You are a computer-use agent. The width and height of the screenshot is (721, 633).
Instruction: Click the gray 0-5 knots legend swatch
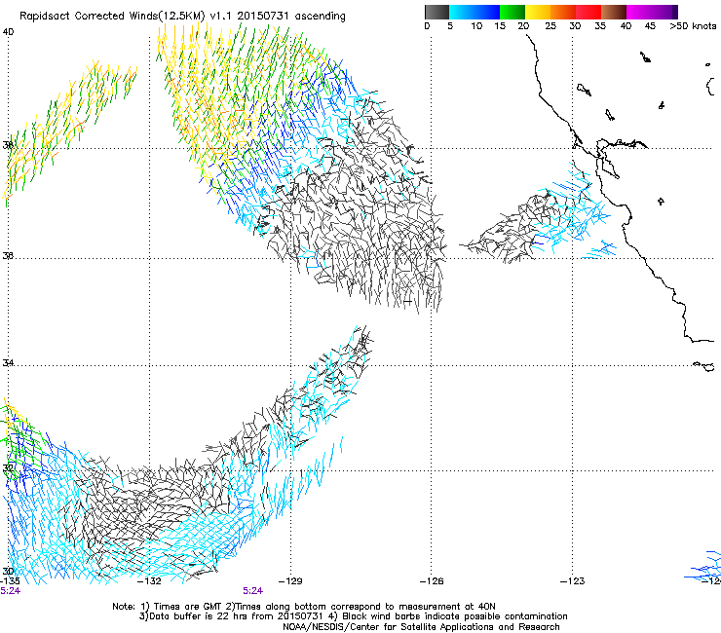[x=436, y=12]
